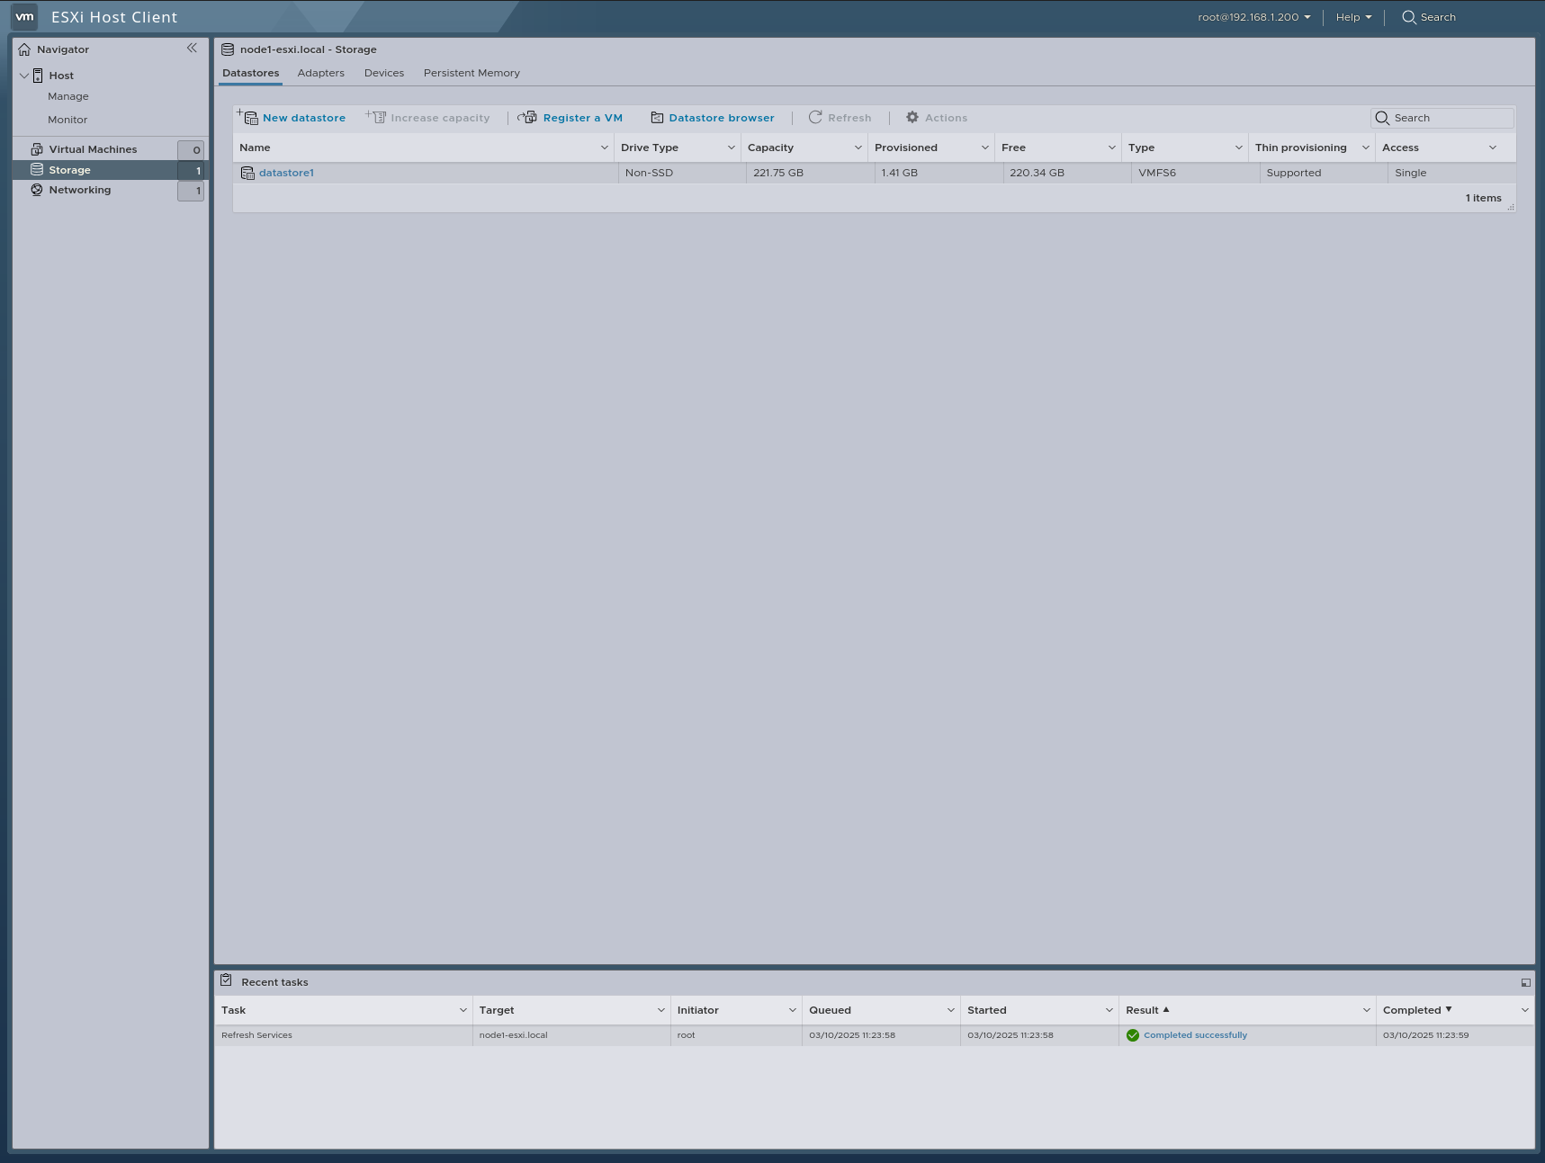
Task: Switch to the Adapters tab
Action: coord(320,73)
